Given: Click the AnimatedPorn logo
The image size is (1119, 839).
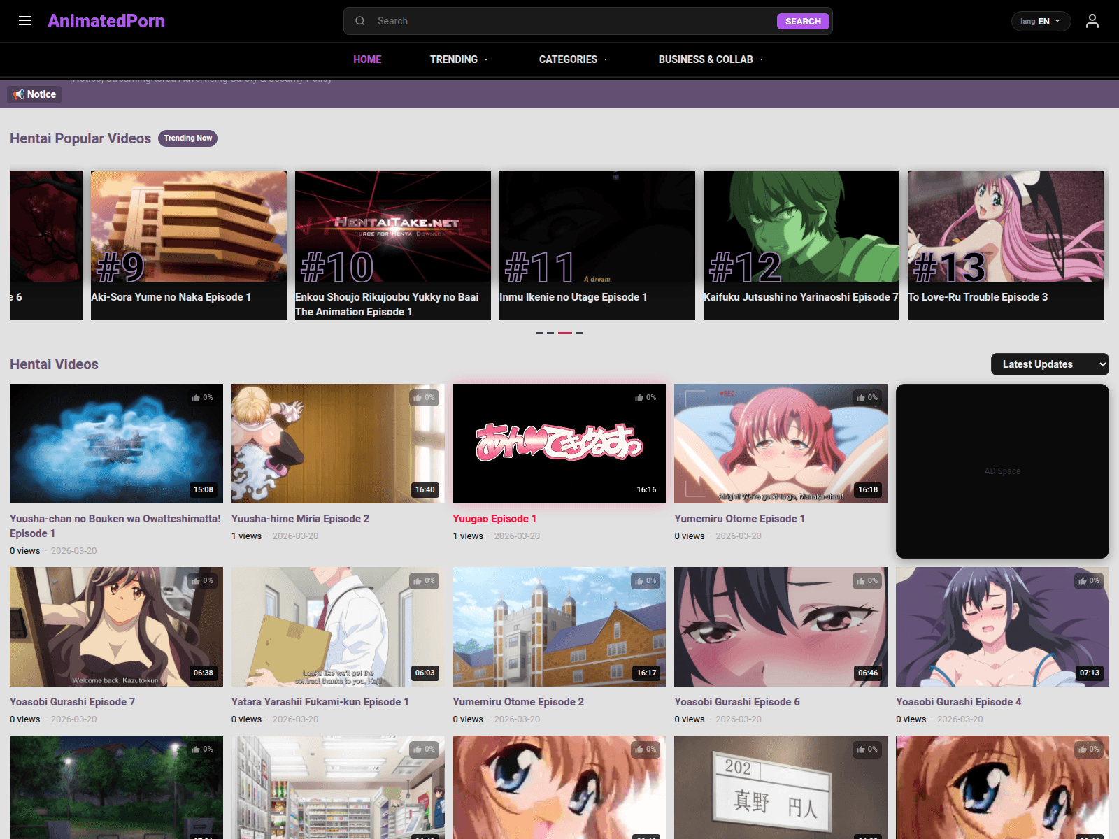Looking at the screenshot, I should 106,21.
